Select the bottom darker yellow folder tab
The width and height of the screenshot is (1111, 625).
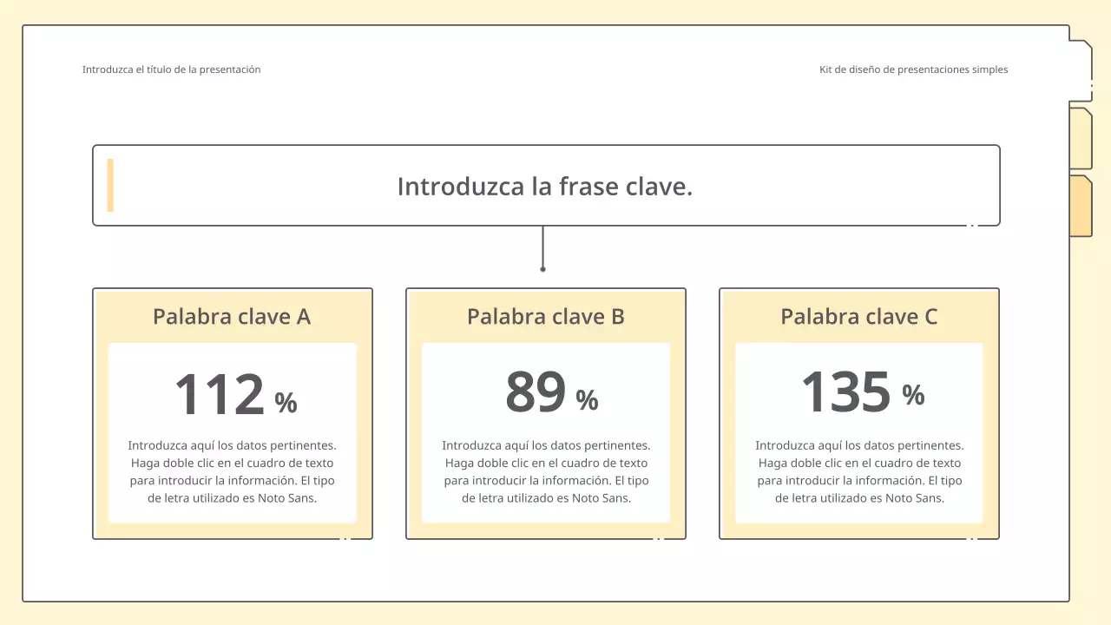pos(1081,207)
